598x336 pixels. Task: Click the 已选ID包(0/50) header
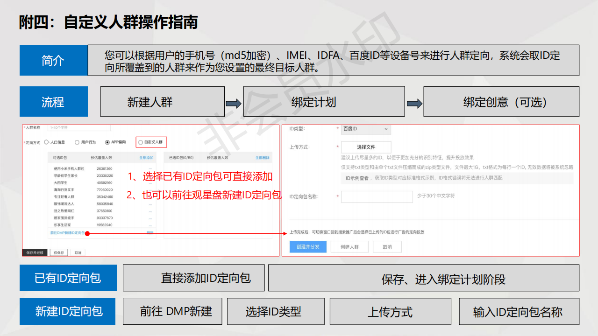(181, 158)
